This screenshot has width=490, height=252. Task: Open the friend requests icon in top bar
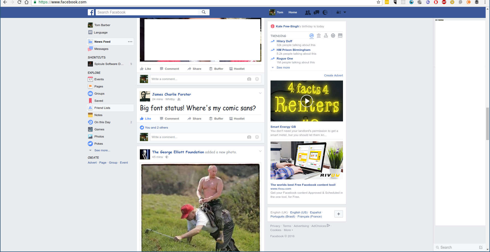[308, 12]
